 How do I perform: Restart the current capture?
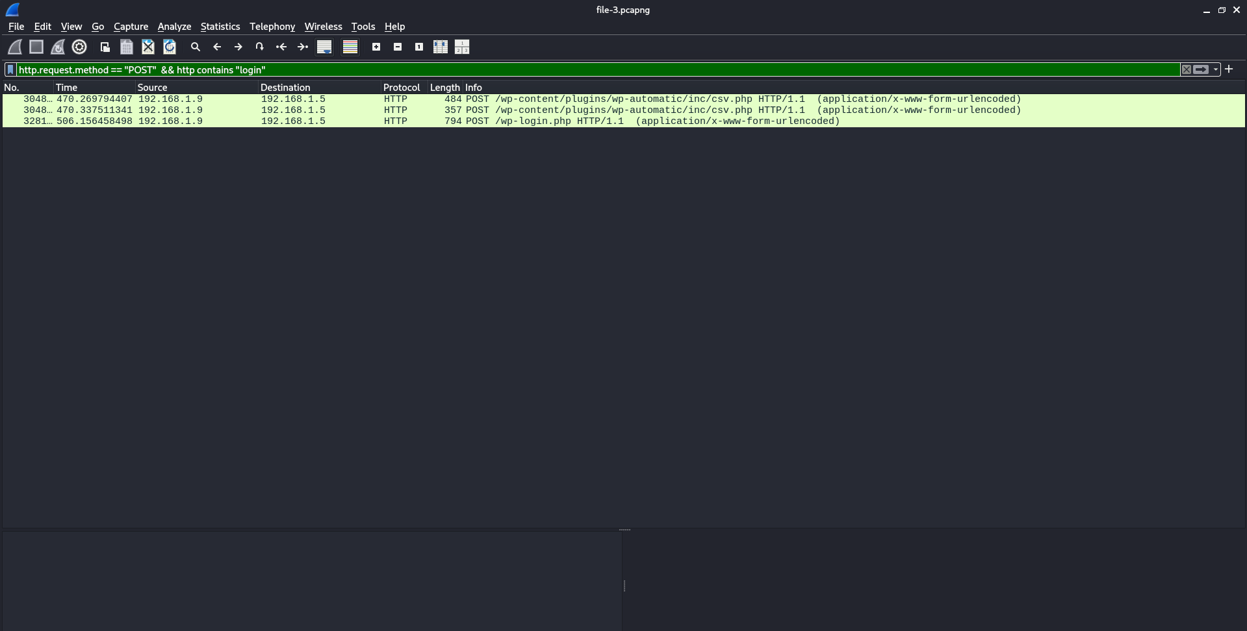click(x=58, y=47)
